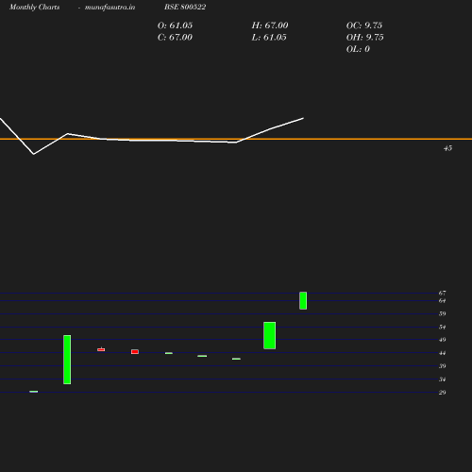Click the BSE 800522 symbol label

pos(185,7)
